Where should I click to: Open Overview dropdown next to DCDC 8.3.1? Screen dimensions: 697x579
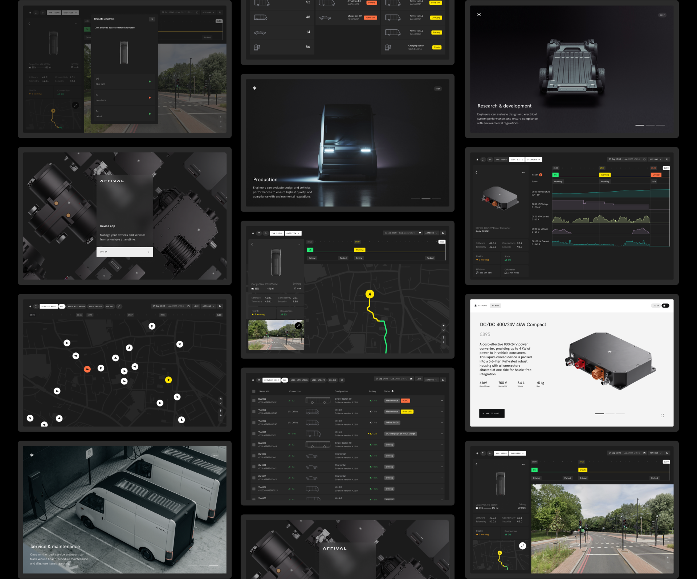pyautogui.click(x=533, y=159)
